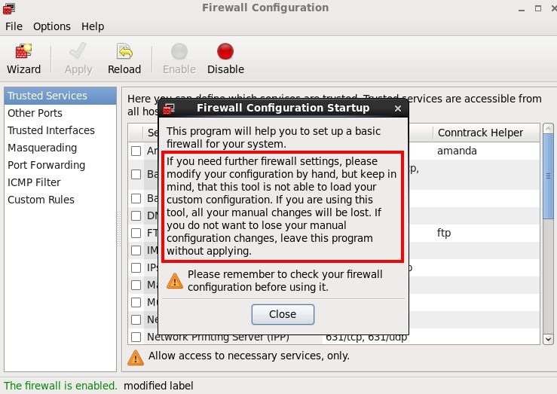Open the File menu
557x394 pixels.
click(14, 26)
